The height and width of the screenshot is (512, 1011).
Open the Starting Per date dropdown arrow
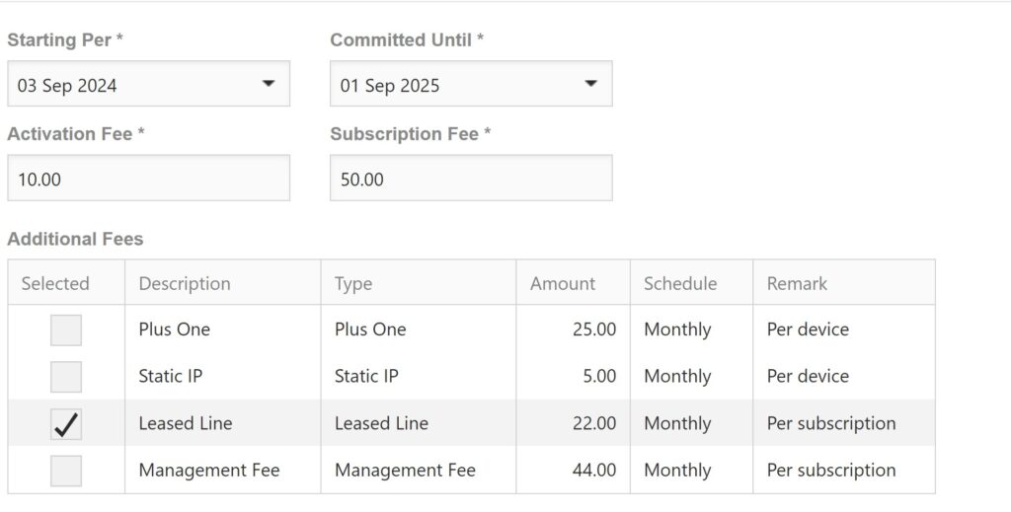tap(268, 84)
